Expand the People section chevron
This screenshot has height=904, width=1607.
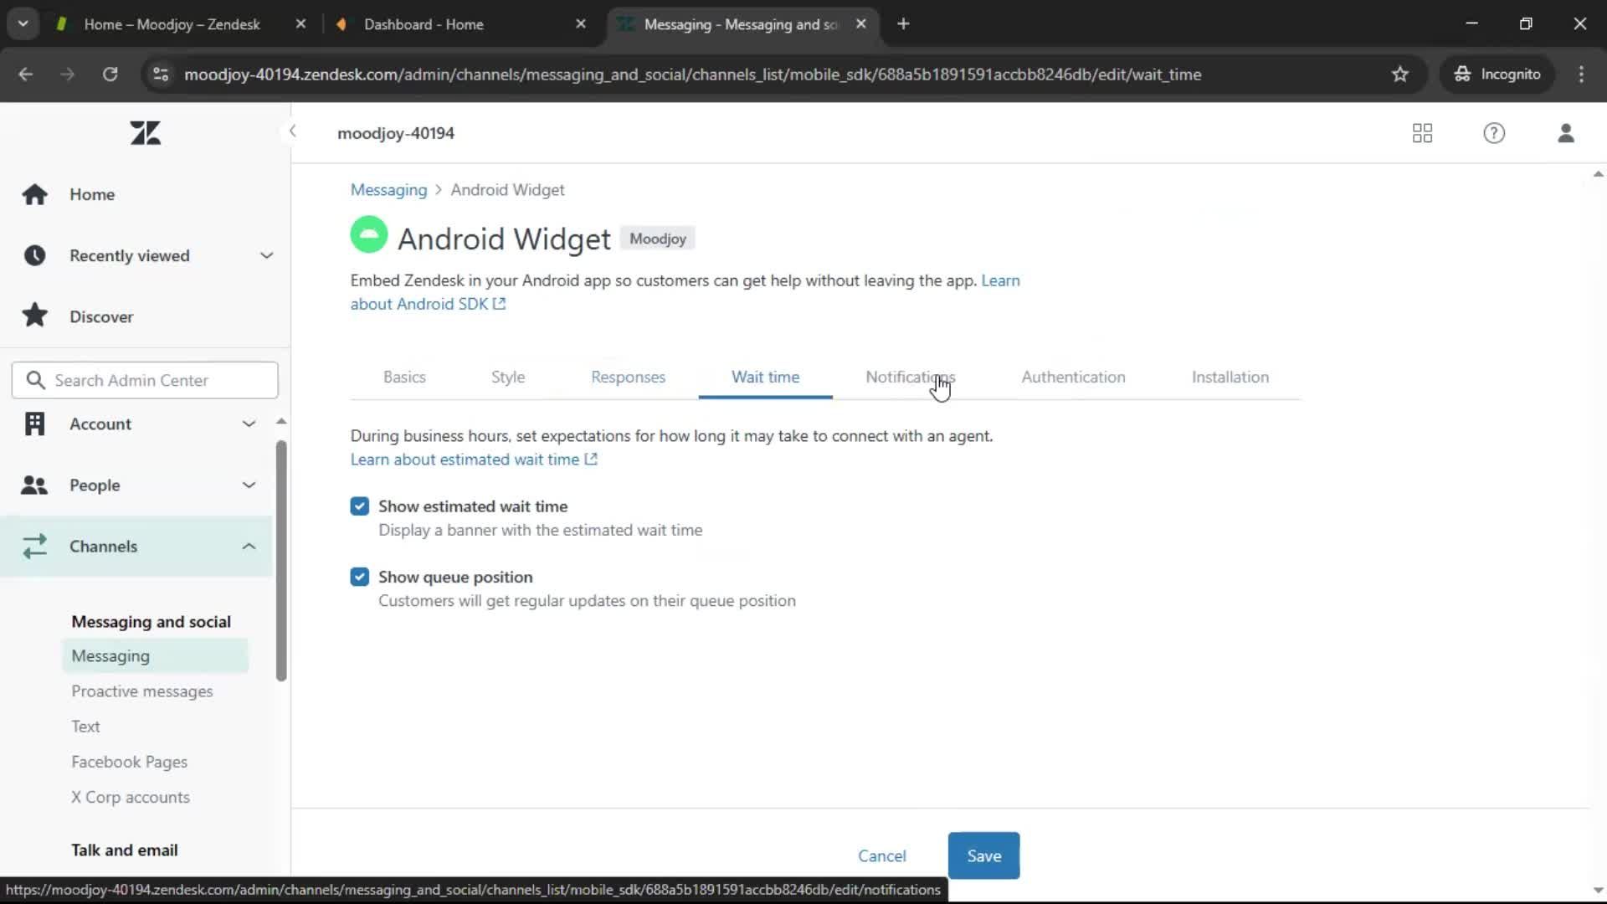(x=249, y=485)
